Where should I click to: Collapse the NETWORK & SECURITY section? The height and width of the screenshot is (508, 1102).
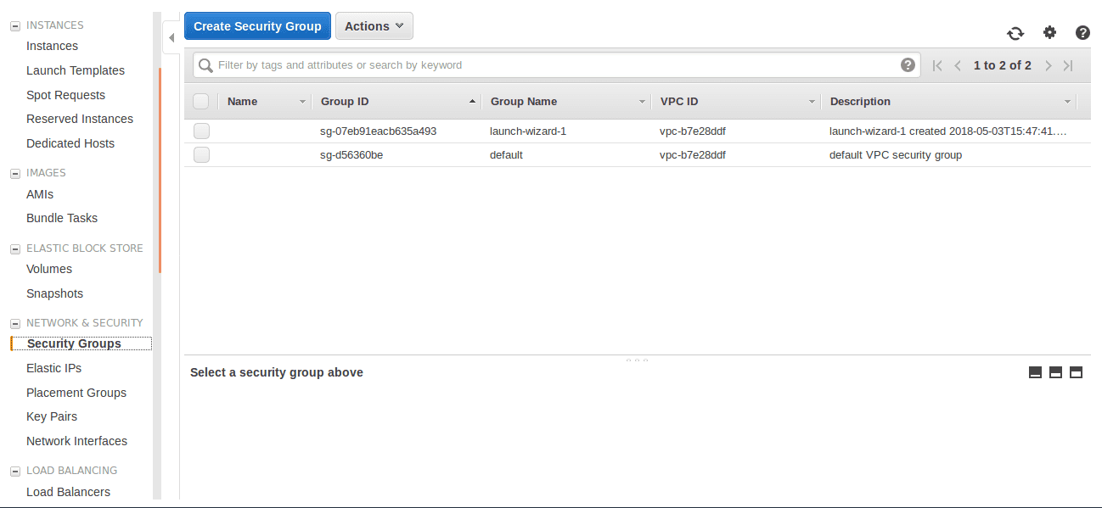pos(14,324)
